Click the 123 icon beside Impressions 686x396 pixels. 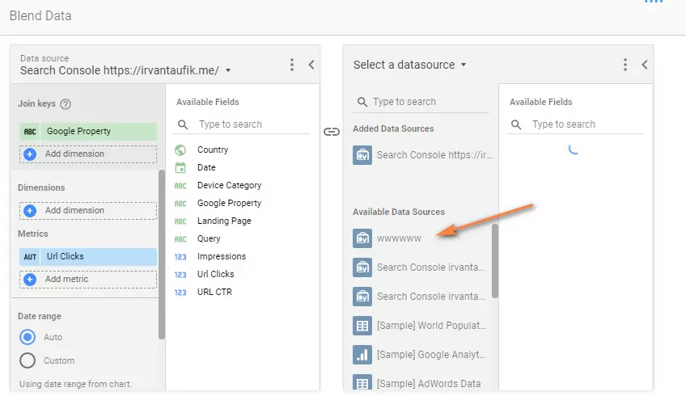[x=180, y=257]
